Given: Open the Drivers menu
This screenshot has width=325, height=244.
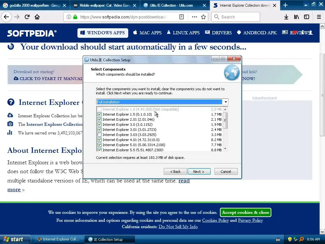Looking at the screenshot, I should point(218,33).
